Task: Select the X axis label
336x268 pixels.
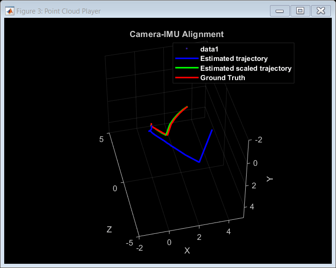Action: pos(187,250)
